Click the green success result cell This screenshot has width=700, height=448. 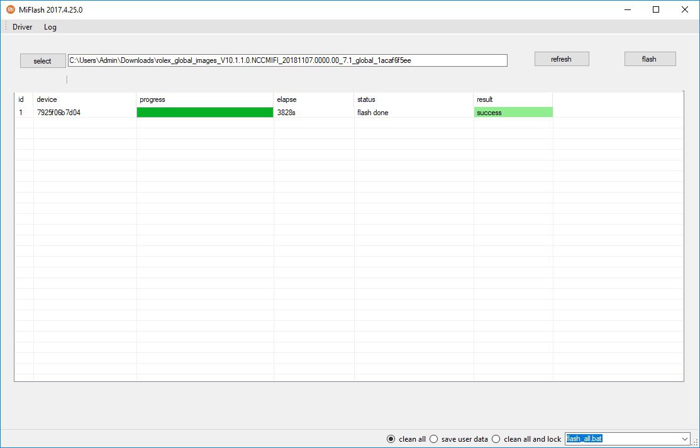513,113
